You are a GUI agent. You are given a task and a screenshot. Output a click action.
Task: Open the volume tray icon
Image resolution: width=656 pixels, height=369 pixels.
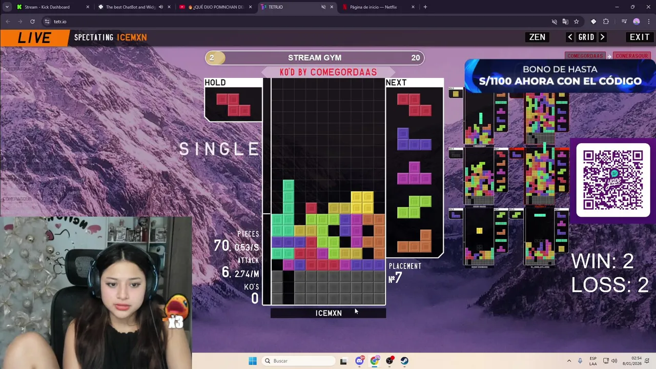point(614,361)
